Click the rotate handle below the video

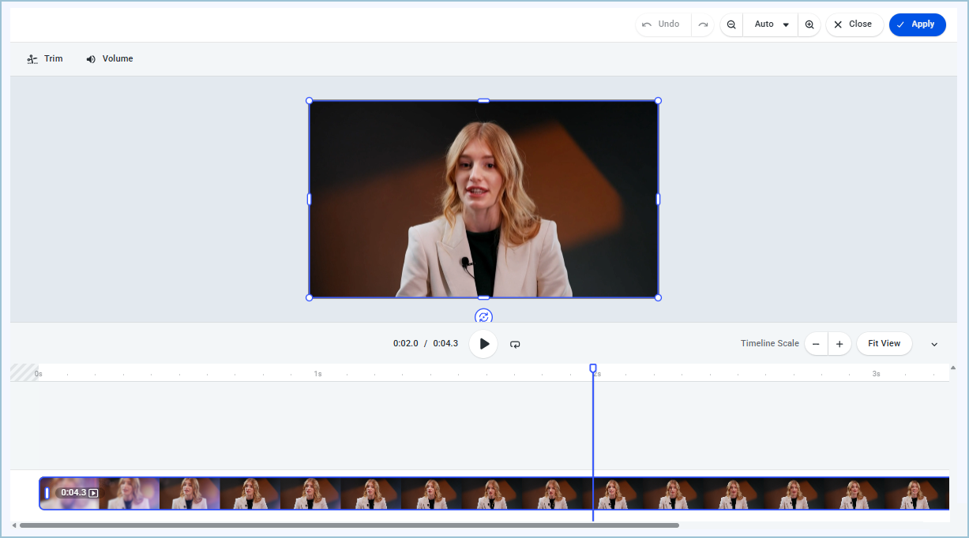pos(483,316)
